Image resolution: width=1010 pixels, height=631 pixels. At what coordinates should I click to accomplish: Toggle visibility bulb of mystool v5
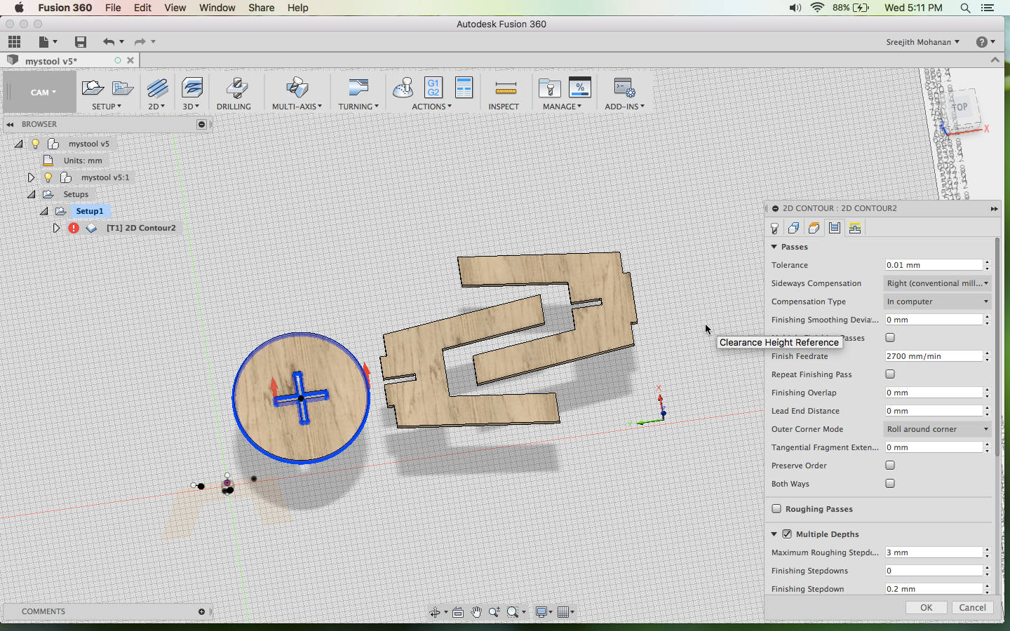pyautogui.click(x=35, y=144)
